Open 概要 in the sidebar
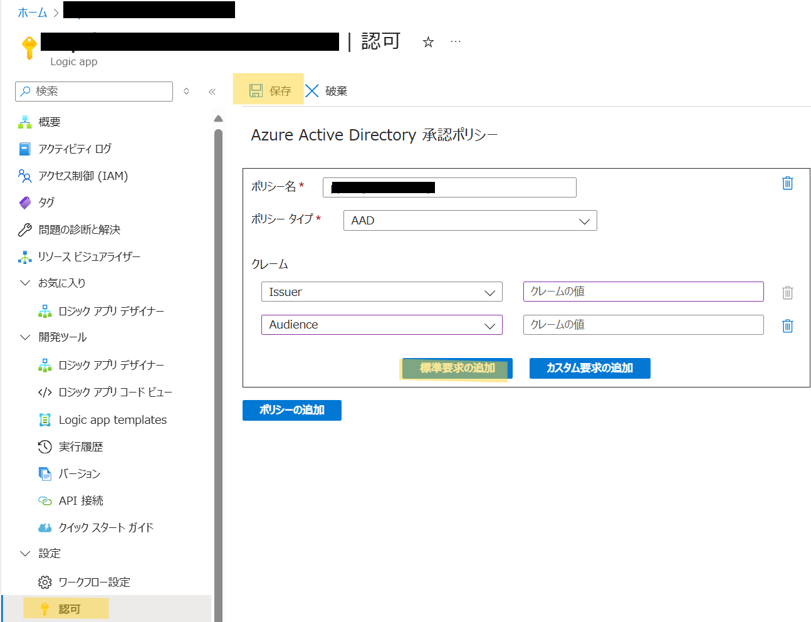 tap(49, 122)
